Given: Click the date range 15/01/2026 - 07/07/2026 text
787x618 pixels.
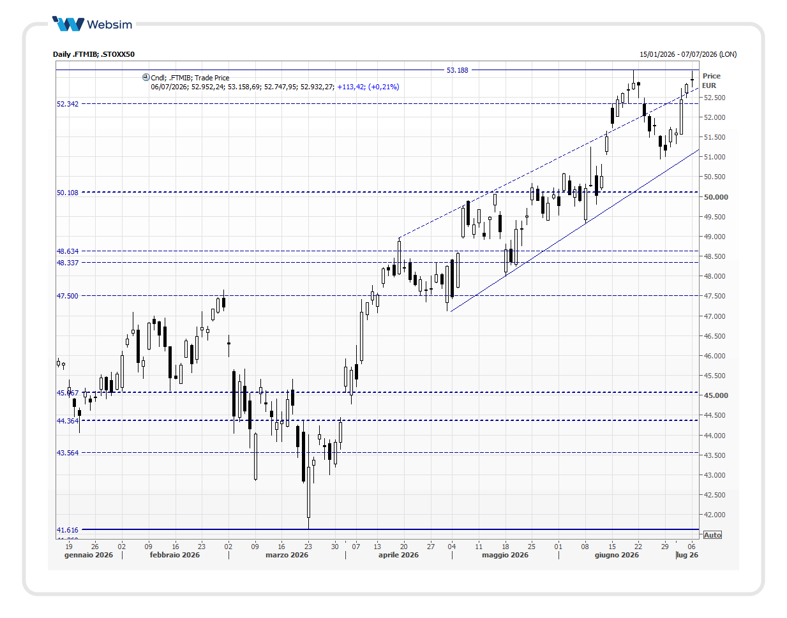Looking at the screenshot, I should coord(688,54).
